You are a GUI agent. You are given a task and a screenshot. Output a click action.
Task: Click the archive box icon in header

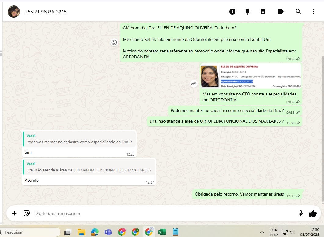click(263, 12)
